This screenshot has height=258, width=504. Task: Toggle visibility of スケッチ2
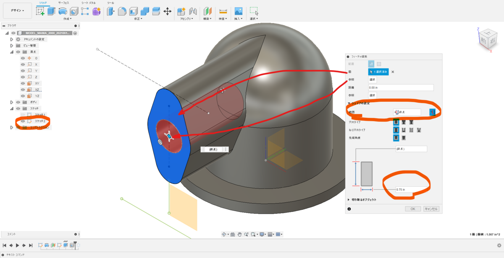pos(23,121)
